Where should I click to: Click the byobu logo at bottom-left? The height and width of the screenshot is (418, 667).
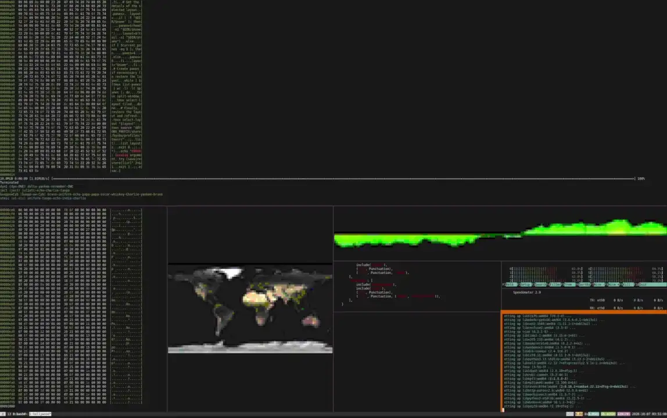2,414
